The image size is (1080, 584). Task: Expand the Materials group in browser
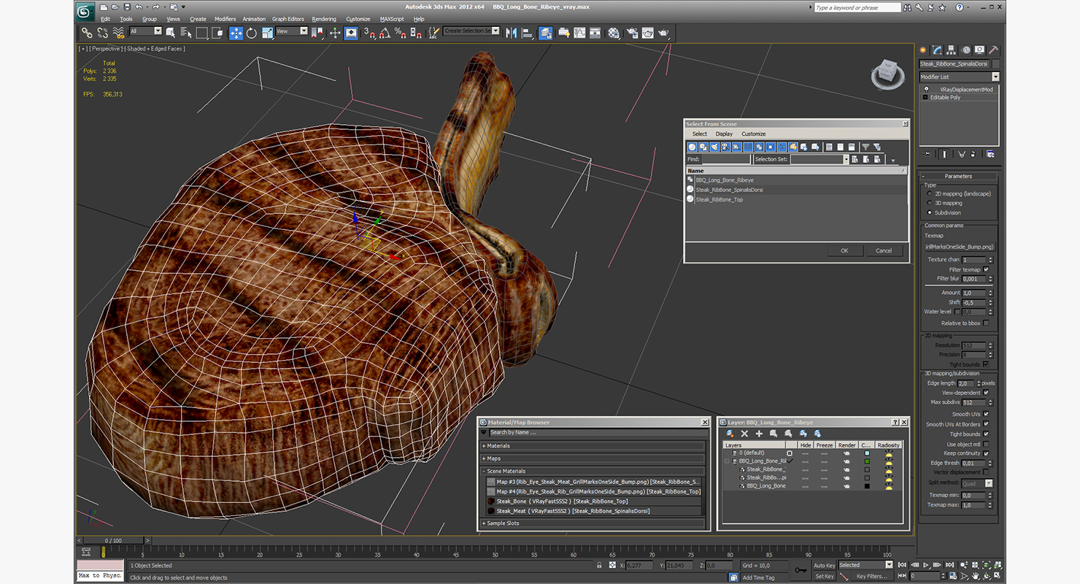click(498, 446)
